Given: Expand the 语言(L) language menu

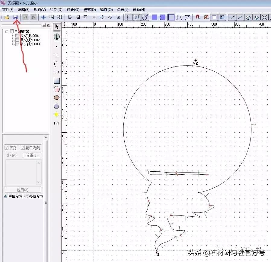Looking at the screenshot, I should [x=123, y=10].
